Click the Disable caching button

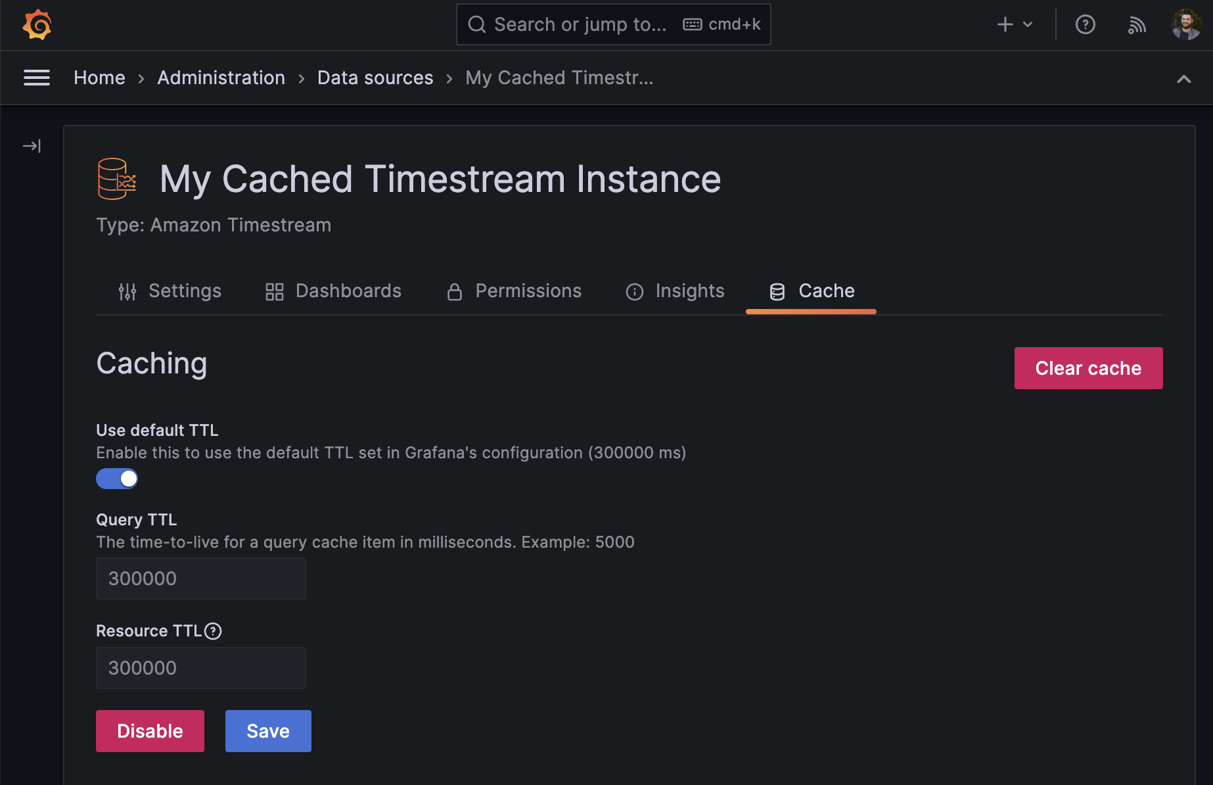tap(150, 731)
